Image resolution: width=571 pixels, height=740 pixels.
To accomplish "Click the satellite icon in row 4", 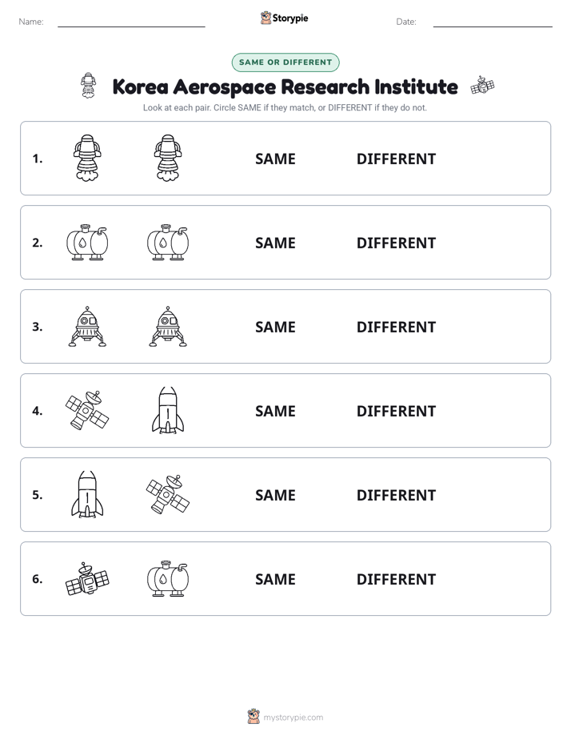I will 87,410.
